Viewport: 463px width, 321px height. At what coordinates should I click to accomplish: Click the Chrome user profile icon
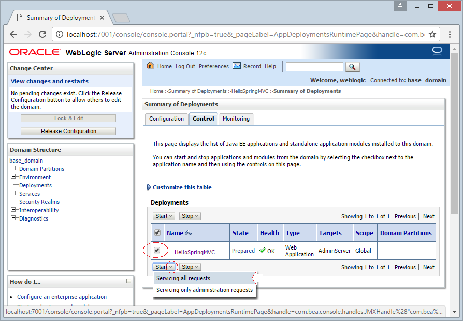pyautogui.click(x=400, y=6)
